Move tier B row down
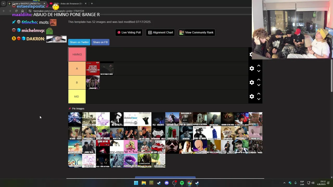The height and width of the screenshot is (187, 333). point(259,85)
